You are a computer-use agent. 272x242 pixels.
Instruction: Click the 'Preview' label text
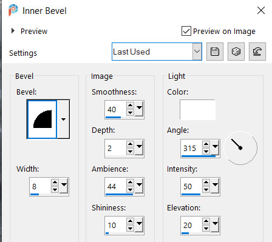pyautogui.click(x=34, y=32)
